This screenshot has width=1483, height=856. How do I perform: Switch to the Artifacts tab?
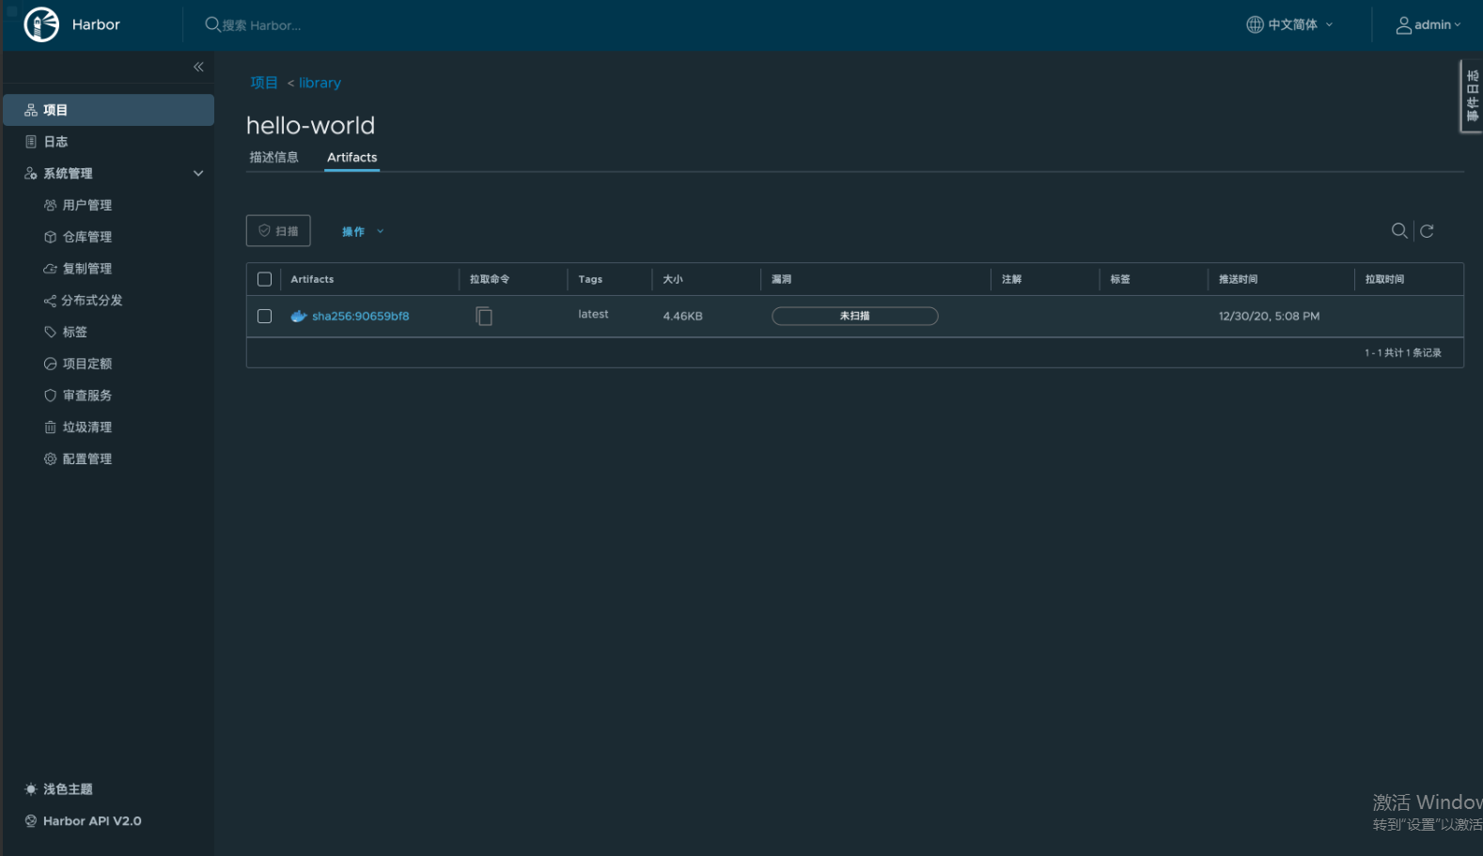click(x=351, y=157)
